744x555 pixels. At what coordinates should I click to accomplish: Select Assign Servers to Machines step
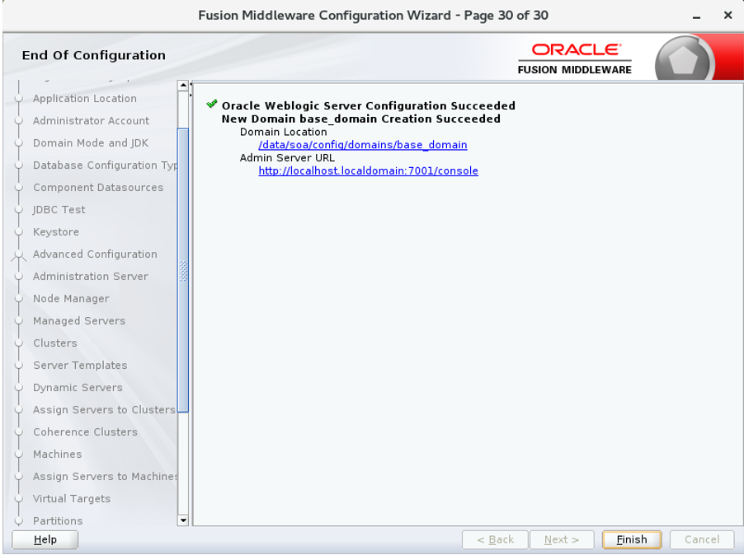(x=105, y=477)
